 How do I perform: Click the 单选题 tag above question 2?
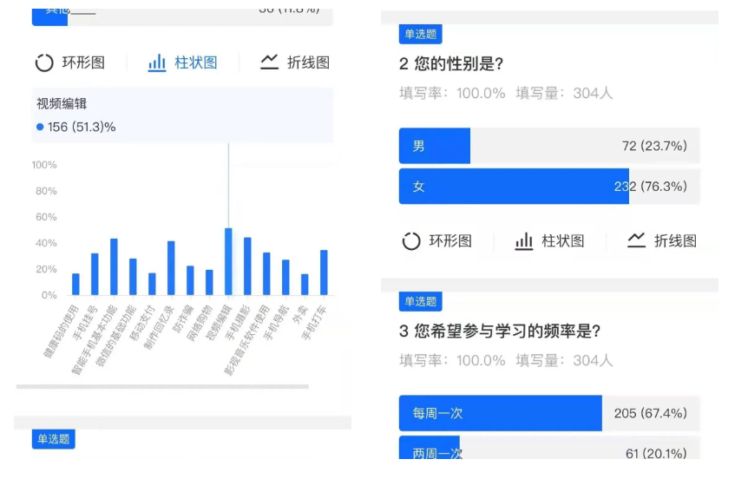pos(421,34)
